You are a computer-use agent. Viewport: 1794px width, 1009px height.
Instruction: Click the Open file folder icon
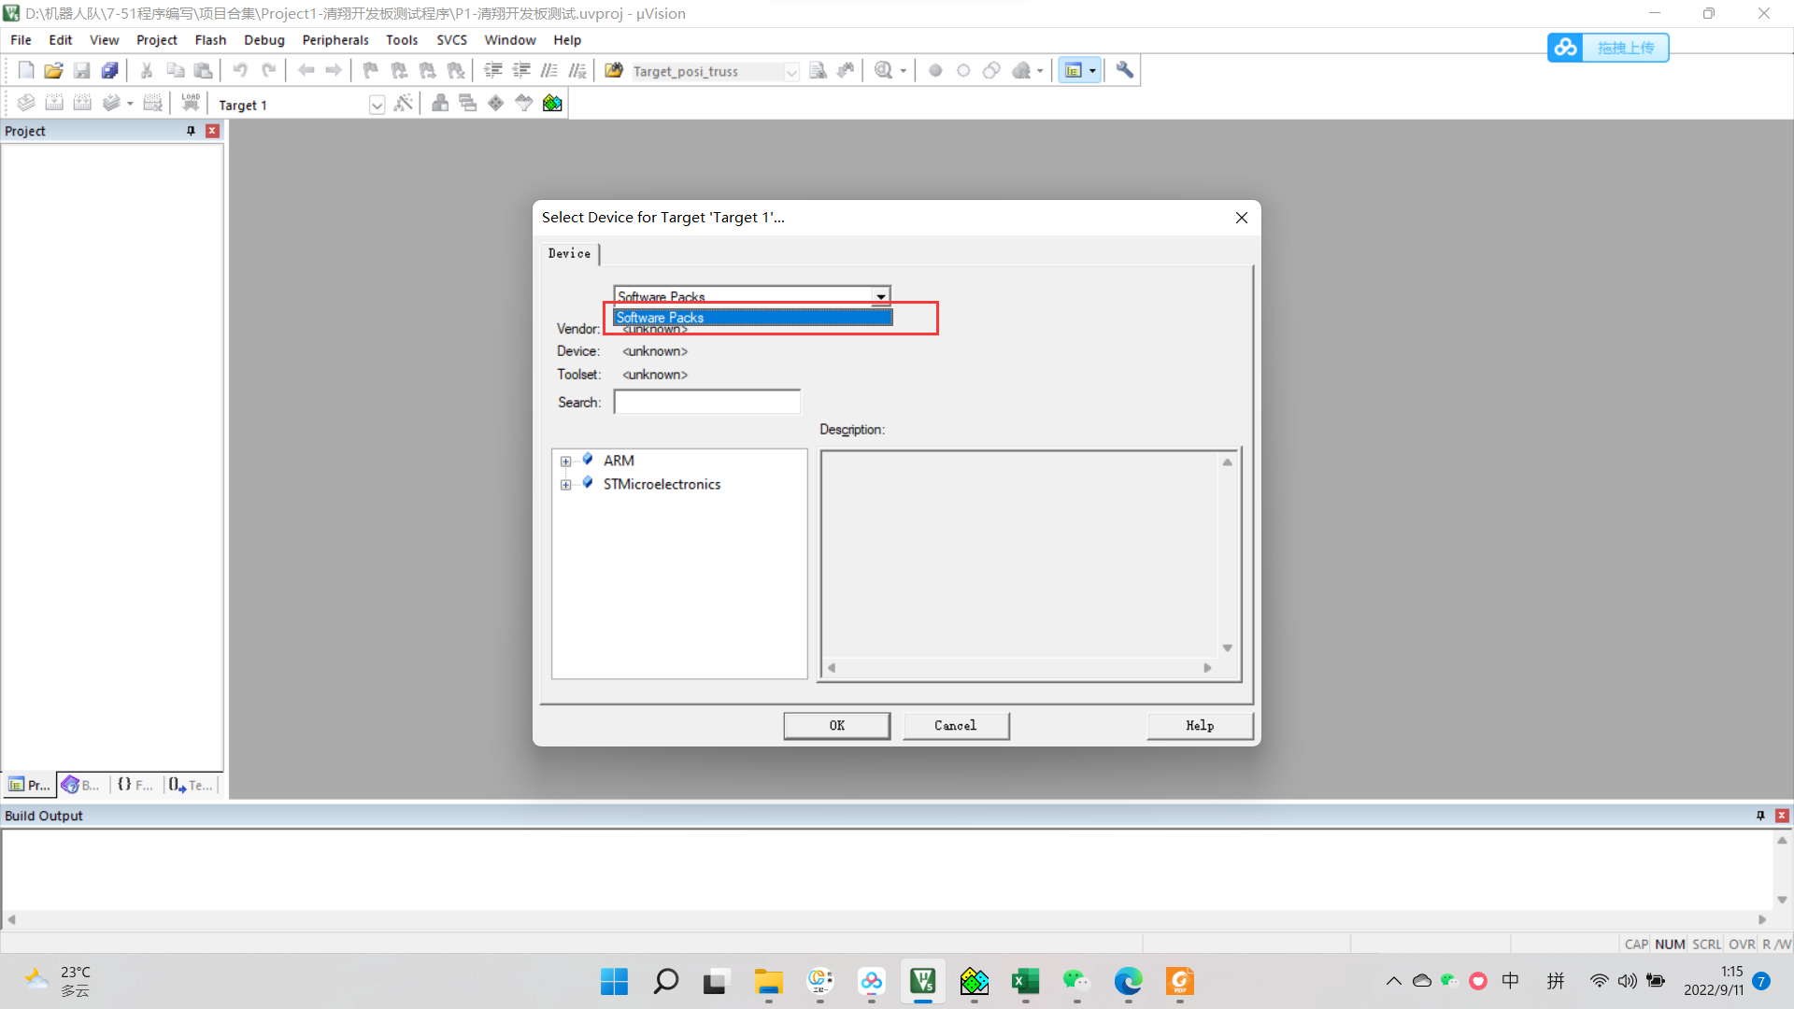[53, 70]
